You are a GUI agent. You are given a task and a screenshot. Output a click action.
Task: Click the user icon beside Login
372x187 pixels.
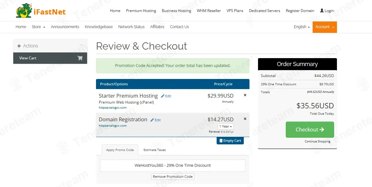coord(322,10)
